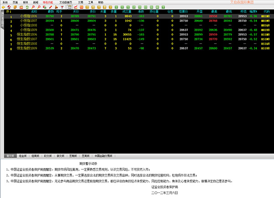Image resolution: width=274 pixels, height=198 pixels.
Task: Open the 帮助 menu
Action: point(100,2)
